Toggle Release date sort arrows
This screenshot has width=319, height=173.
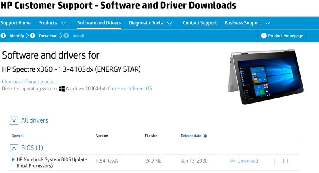point(205,136)
